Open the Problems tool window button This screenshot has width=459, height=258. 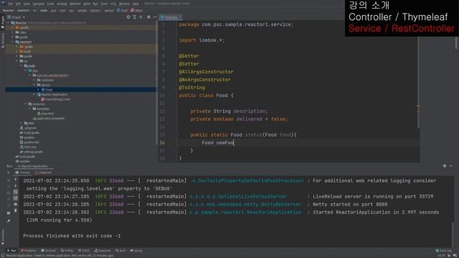coord(29,251)
